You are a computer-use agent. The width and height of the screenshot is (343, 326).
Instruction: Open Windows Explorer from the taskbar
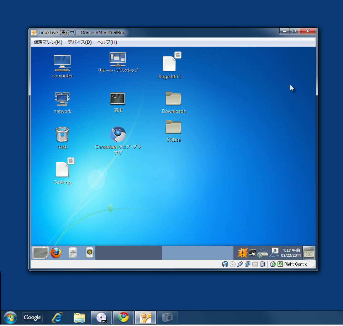(x=79, y=317)
